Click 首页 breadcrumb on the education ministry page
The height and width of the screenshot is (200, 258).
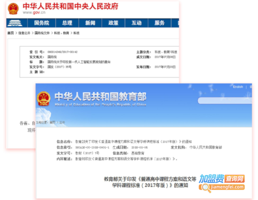(52, 123)
